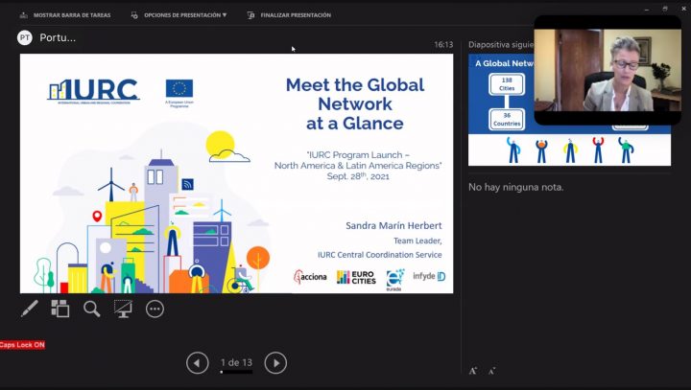Select the pen and laser pointer tool
The width and height of the screenshot is (691, 390).
(x=30, y=309)
